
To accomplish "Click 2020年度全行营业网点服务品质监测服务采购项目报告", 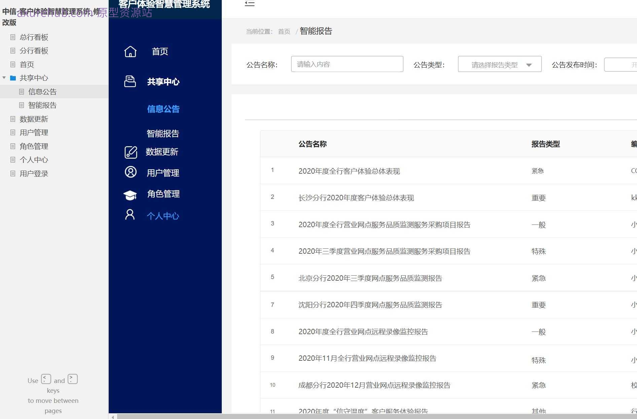I will tap(384, 225).
